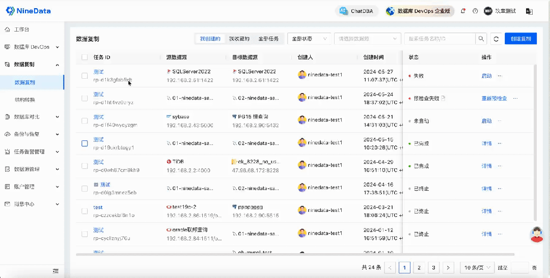550x278 pixels.
Task: Click 启动 for the 失败 task
Action: (486, 76)
